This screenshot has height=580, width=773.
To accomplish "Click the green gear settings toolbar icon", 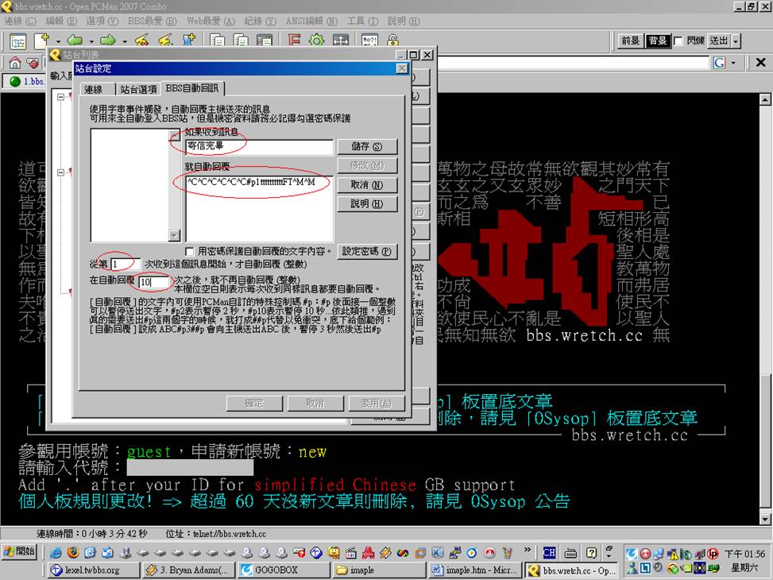I will [317, 41].
